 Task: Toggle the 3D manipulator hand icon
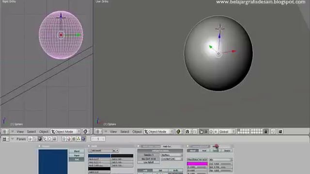(201, 131)
